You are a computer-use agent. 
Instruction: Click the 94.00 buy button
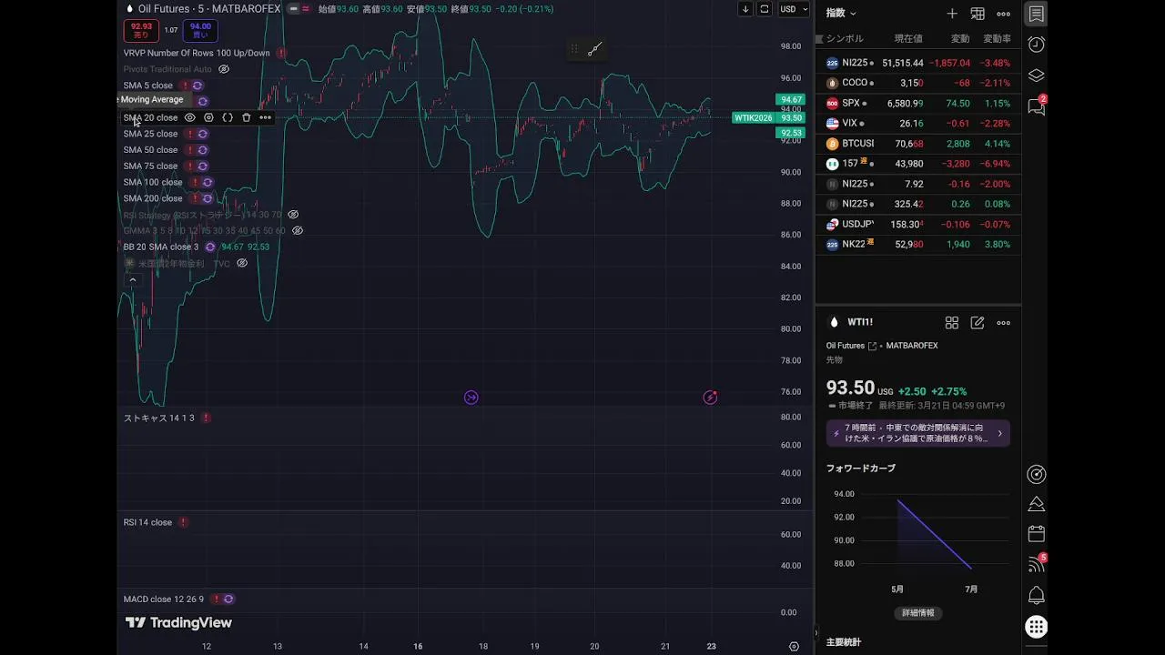click(x=200, y=30)
